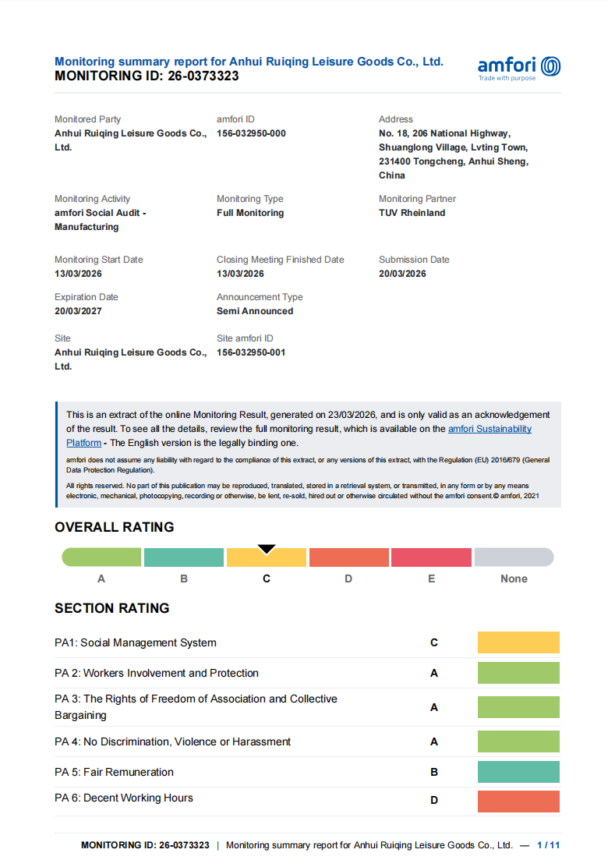Click the address text 'No. 18, 206 National Highway'
The width and height of the screenshot is (608, 867).
[x=444, y=133]
